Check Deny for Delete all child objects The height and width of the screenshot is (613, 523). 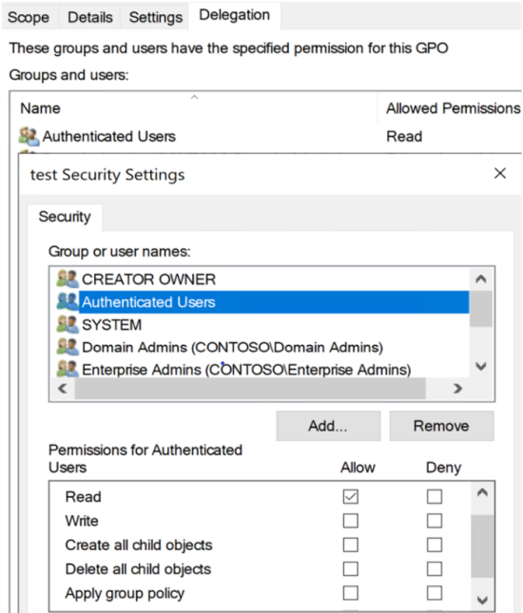(435, 569)
